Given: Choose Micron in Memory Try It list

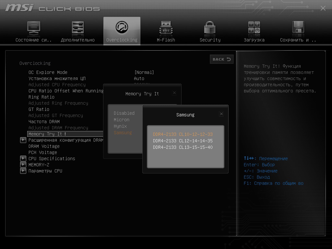Looking at the screenshot, I should click(122, 120).
